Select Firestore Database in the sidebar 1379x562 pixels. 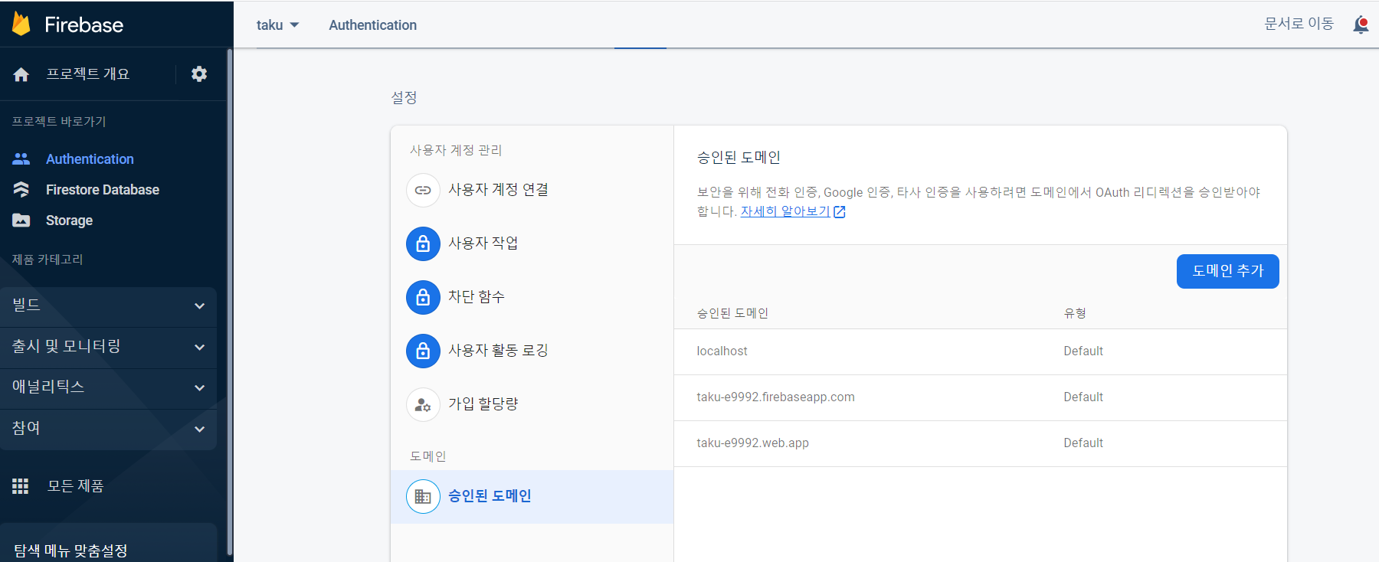(x=103, y=190)
